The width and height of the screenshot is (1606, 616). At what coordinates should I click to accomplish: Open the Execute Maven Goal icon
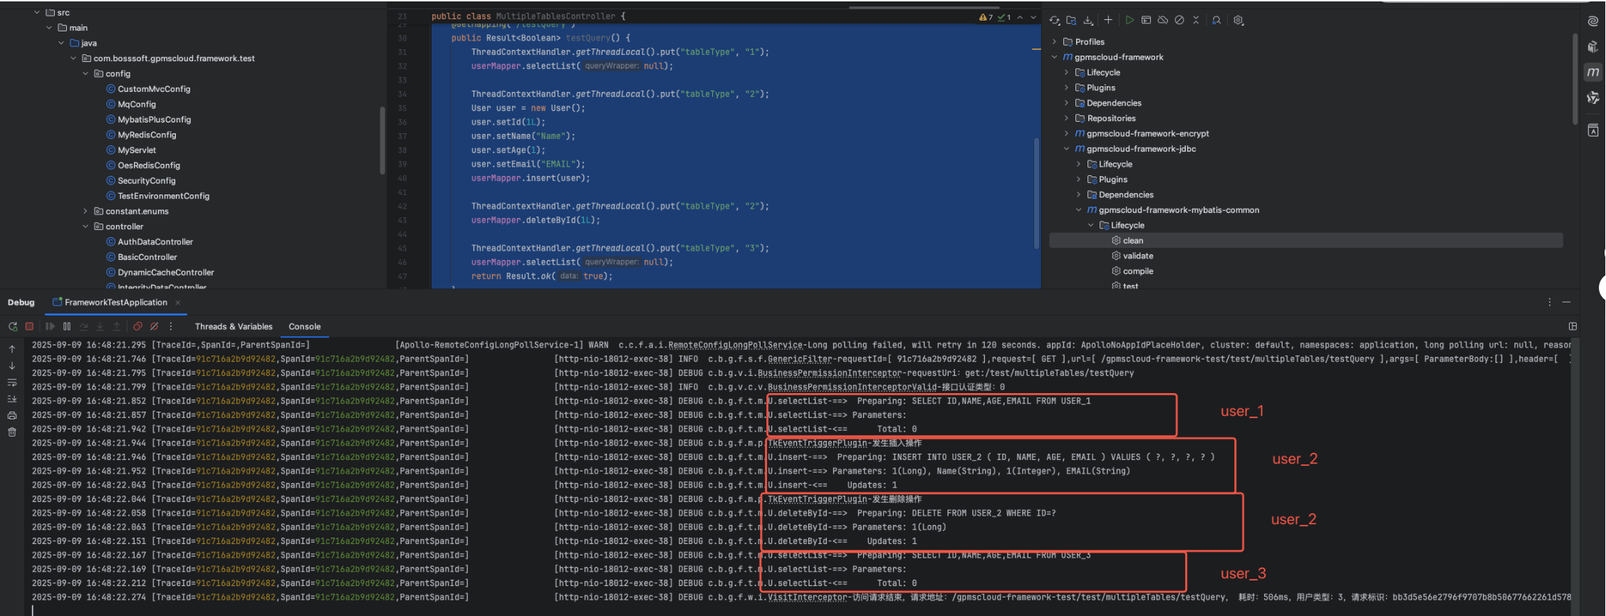(x=1146, y=20)
